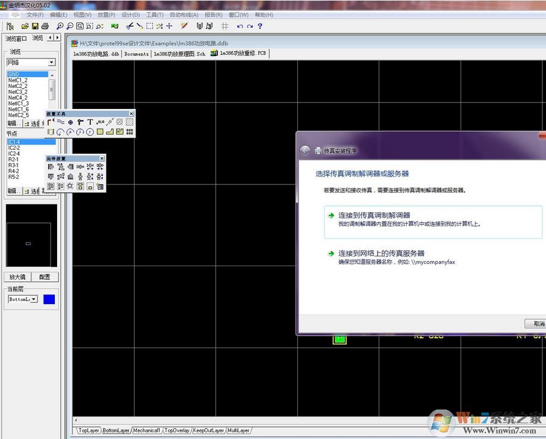The width and height of the screenshot is (546, 439).
Task: Click the browse panel tab scroll-right arrow
Action: tap(57, 38)
